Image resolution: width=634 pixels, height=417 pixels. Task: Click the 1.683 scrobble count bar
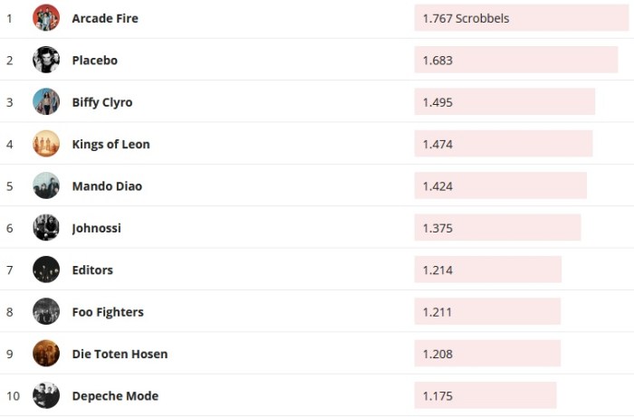pyautogui.click(x=516, y=61)
